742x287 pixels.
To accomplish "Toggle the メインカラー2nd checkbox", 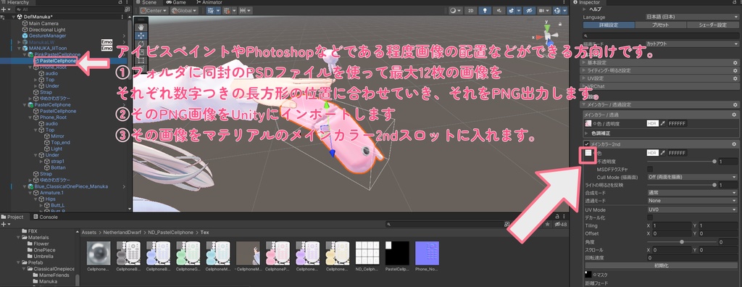I will pos(587,144).
